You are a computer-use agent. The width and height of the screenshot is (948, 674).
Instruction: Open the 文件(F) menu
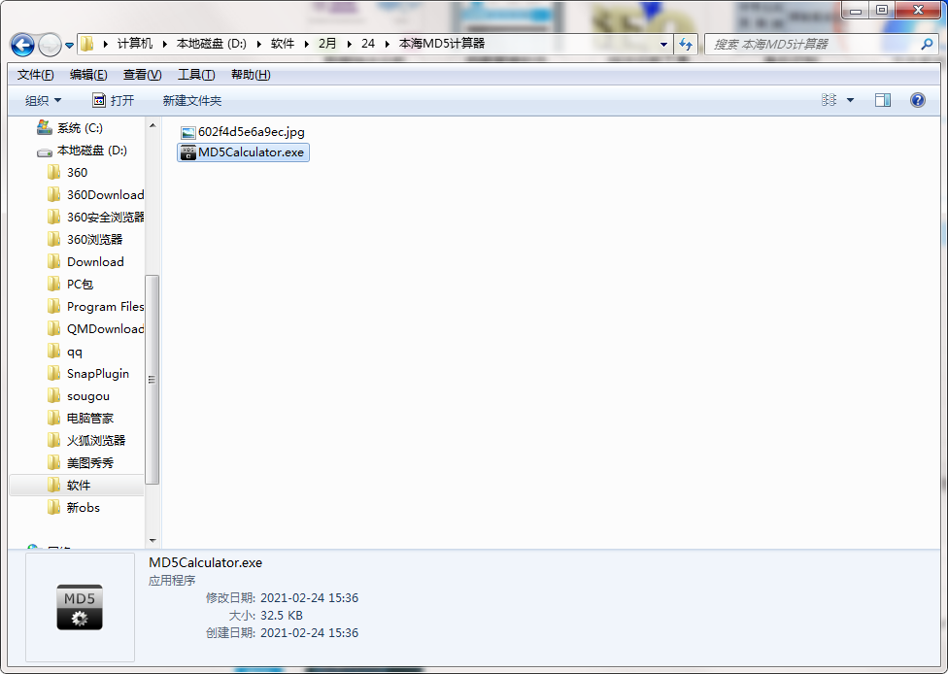coord(36,75)
